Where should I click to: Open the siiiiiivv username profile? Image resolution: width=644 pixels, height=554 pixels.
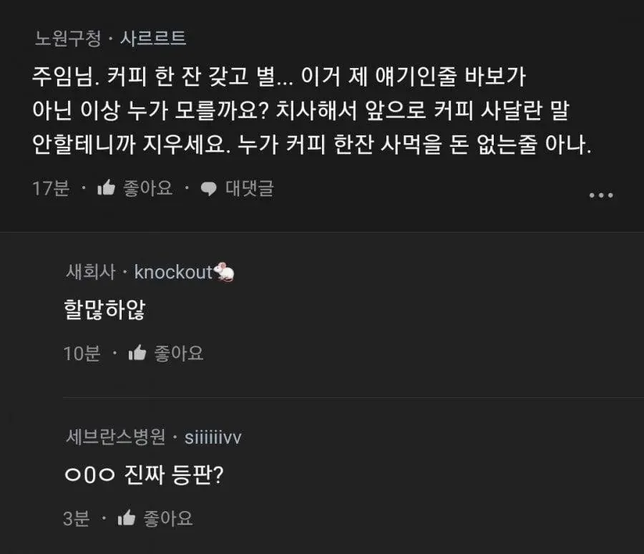tap(213, 437)
